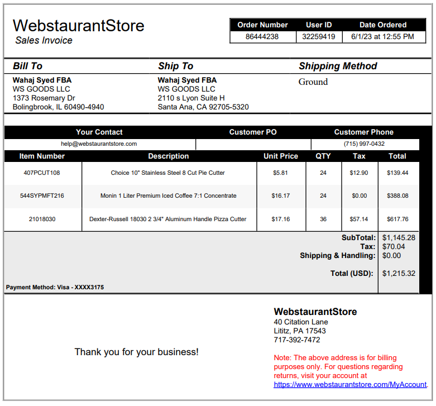Screen dimensions: 436x406
Task: Click Choice 10" Stainless Steel Pie Cutter description
Action: coord(167,173)
